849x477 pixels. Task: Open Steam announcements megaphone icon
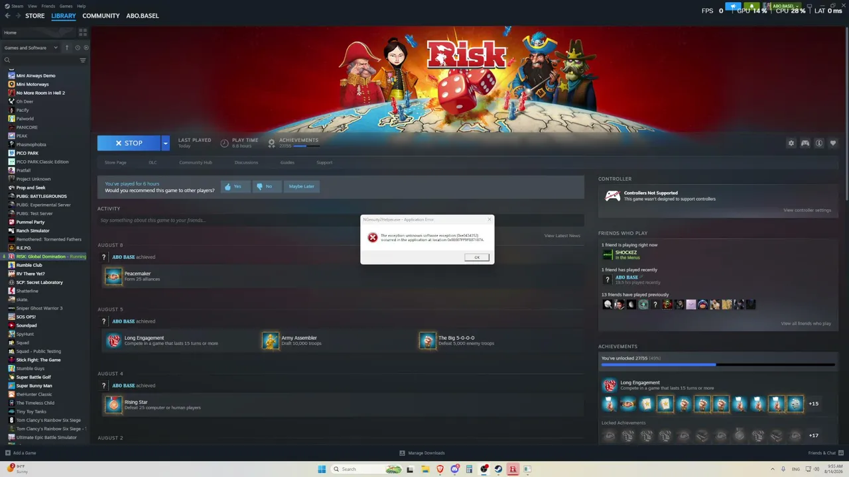pos(733,6)
